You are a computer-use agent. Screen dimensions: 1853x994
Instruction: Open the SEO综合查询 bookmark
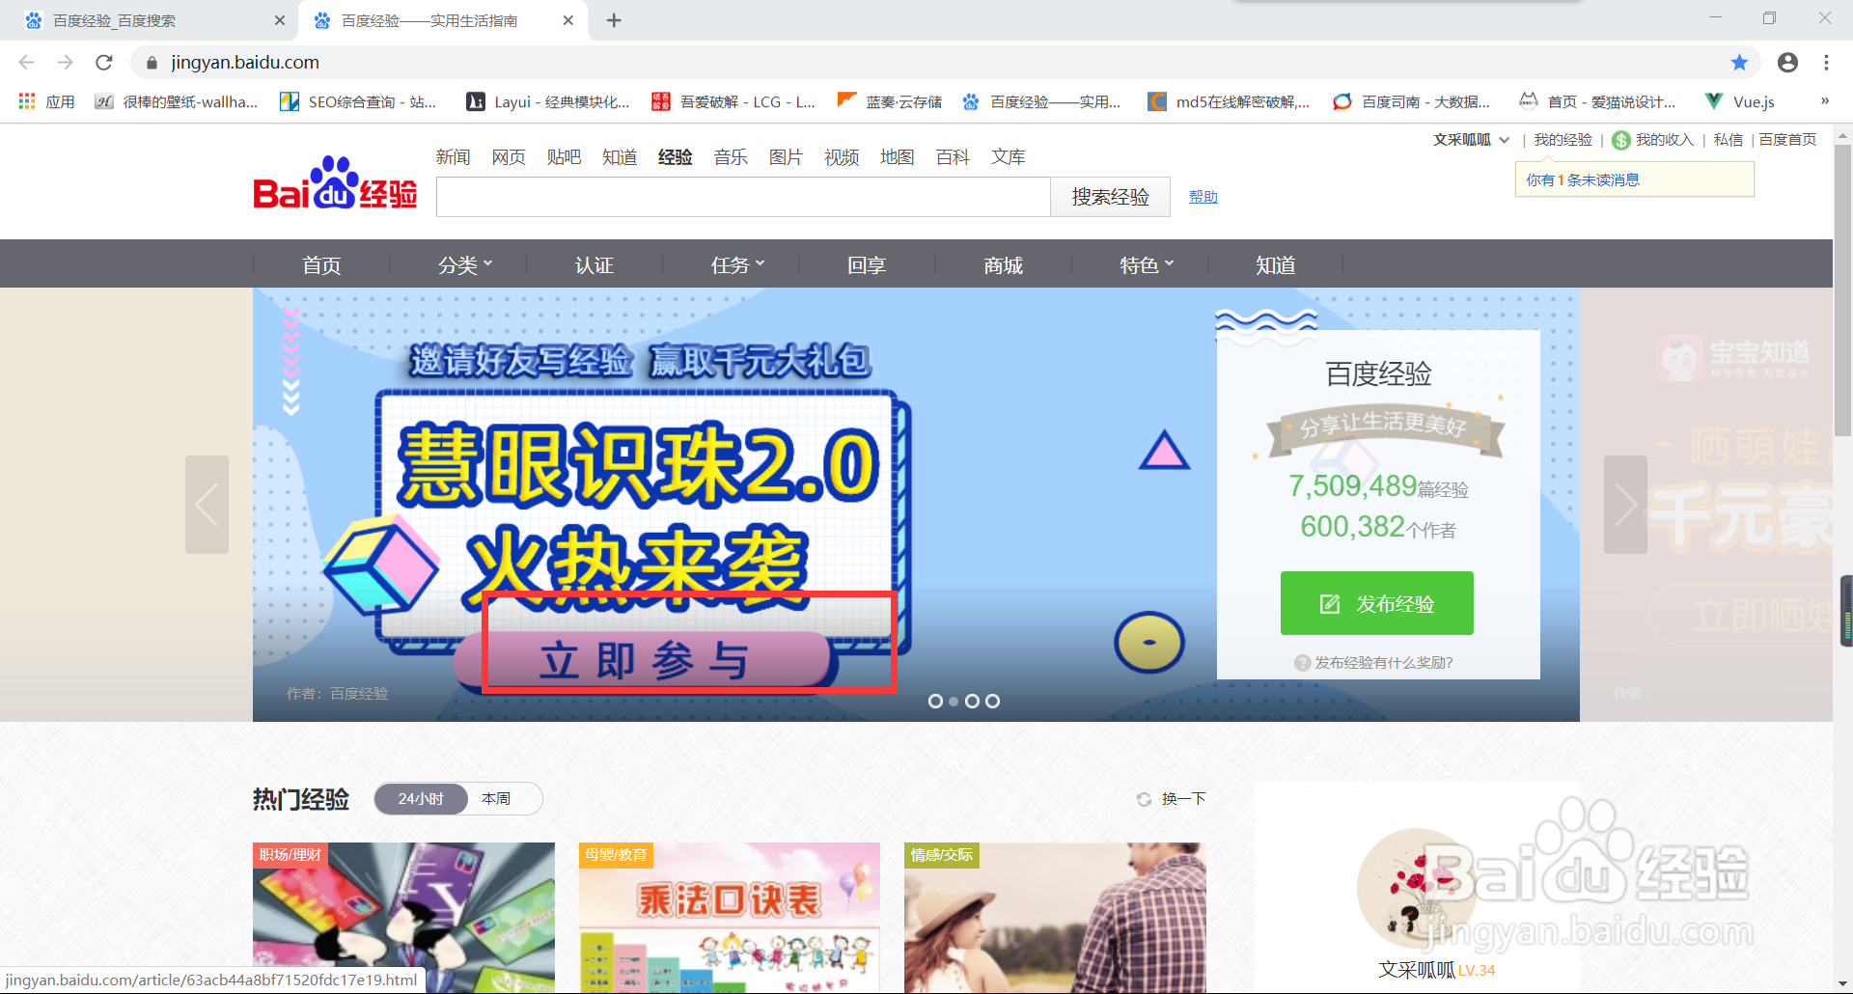pyautogui.click(x=358, y=101)
